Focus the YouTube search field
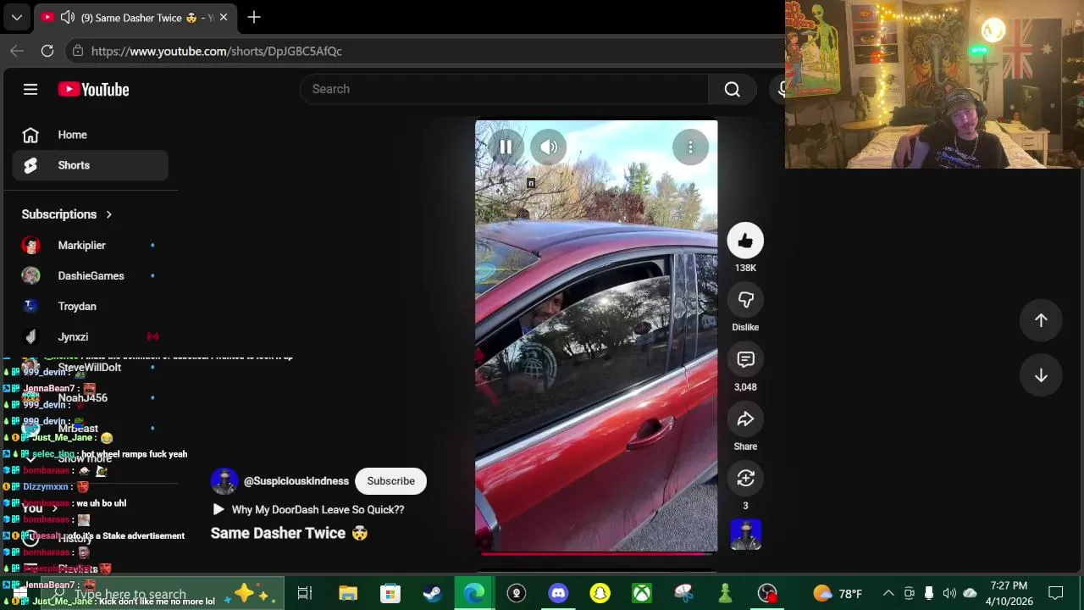 504,89
